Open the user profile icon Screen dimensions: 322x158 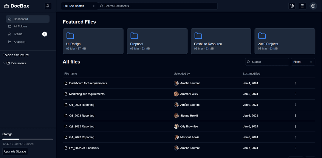[x=313, y=6]
